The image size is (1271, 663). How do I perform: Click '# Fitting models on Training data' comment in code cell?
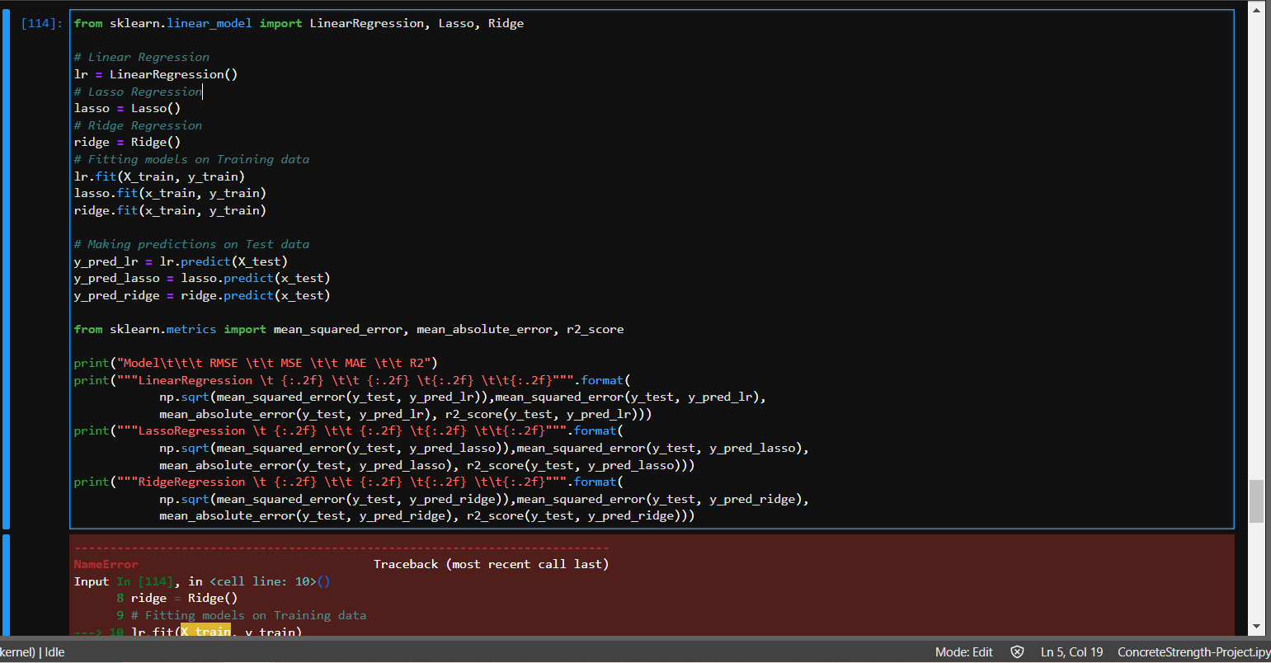tap(191, 159)
